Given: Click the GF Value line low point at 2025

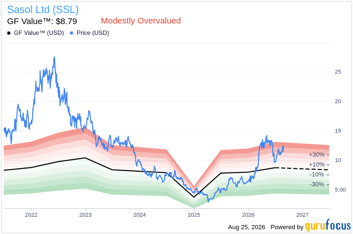Looking at the screenshot, I should tap(194, 197).
